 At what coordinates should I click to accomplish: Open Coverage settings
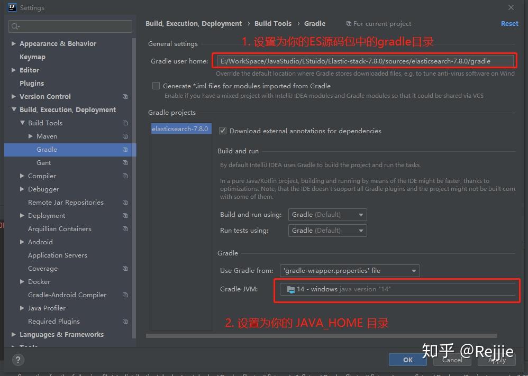(x=43, y=269)
